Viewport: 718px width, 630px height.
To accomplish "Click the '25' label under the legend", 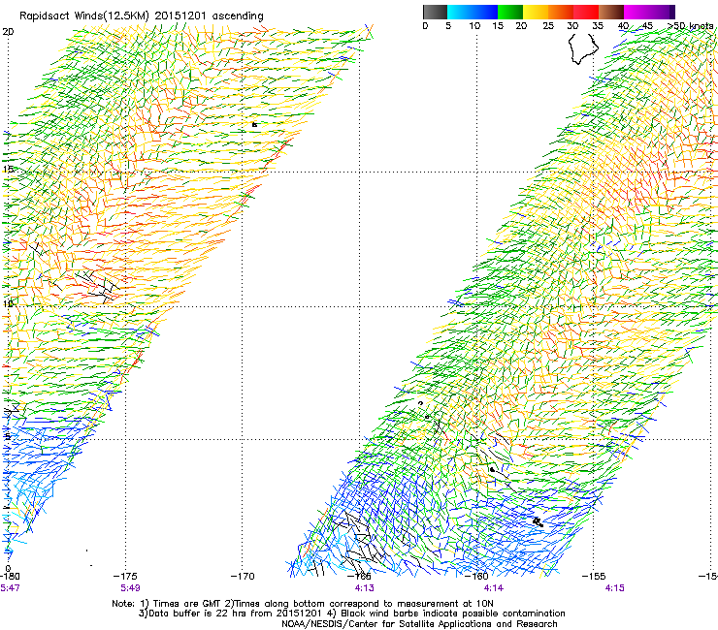I will (x=548, y=26).
